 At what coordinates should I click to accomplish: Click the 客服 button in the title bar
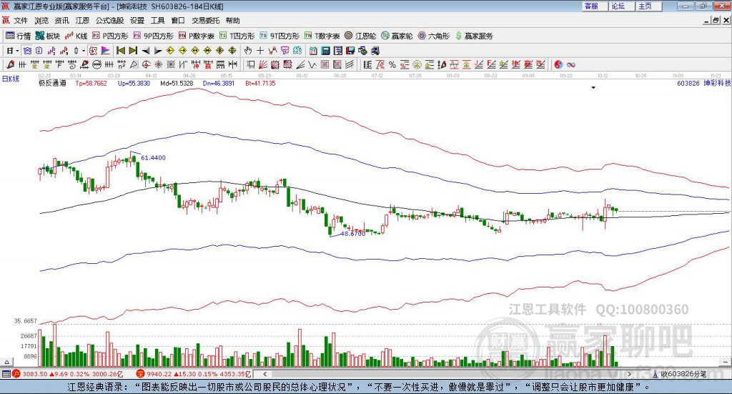coord(591,6)
